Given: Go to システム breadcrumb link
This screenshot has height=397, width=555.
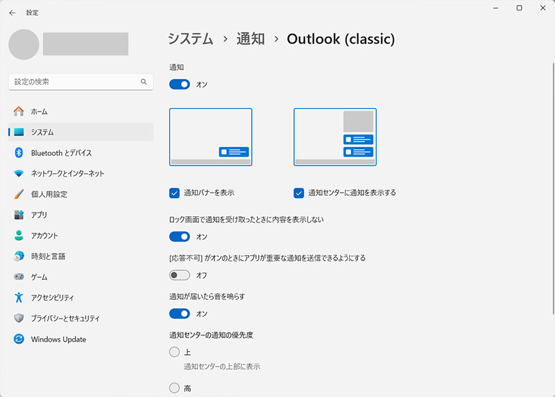Looking at the screenshot, I should coord(191,39).
